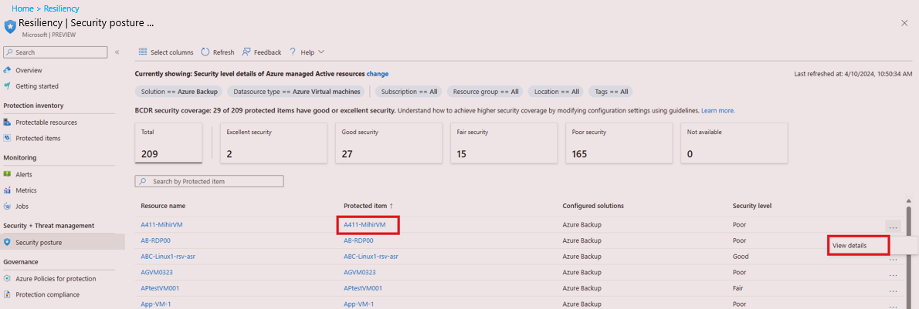The image size is (919, 309).
Task: Close the Resiliency blade
Action: tap(904, 23)
